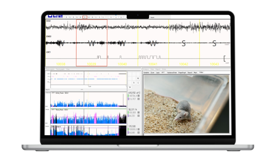Switch to the FFT tab

click(x=163, y=72)
